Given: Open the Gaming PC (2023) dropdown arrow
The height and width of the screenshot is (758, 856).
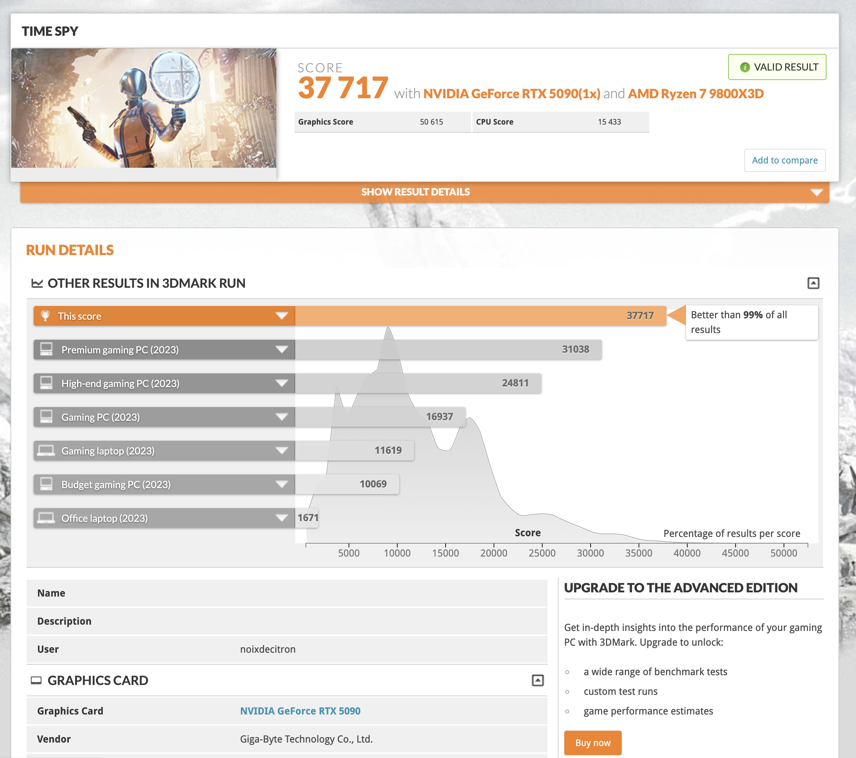Looking at the screenshot, I should coord(282,417).
